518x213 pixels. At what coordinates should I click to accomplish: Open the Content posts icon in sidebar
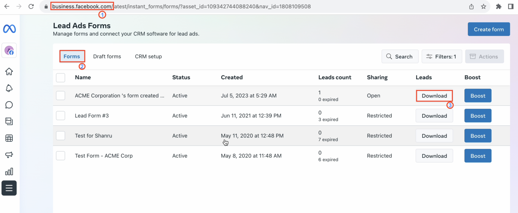(x=9, y=121)
